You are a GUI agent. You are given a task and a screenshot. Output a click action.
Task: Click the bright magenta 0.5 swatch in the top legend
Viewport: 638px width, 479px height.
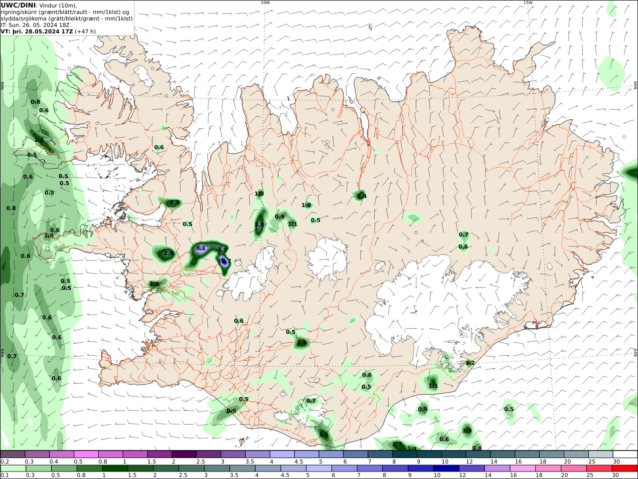[x=86, y=455]
